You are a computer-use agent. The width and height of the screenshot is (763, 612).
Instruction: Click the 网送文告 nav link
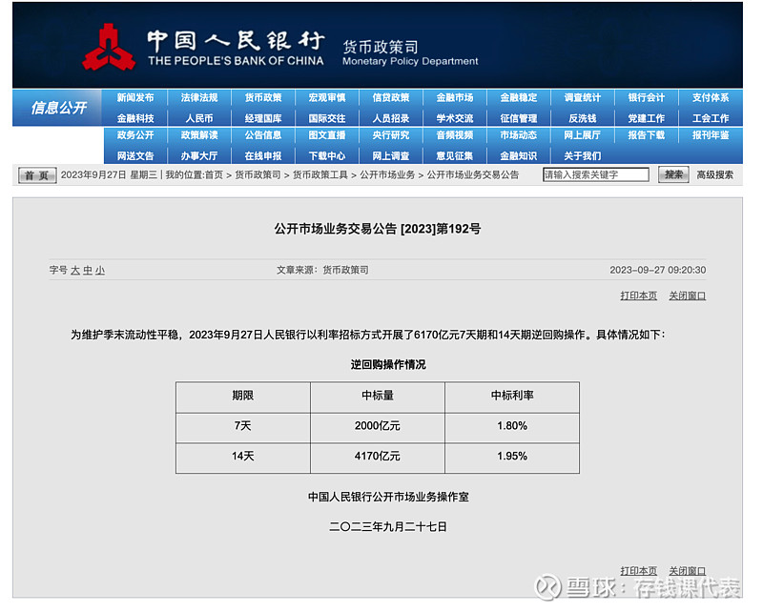[135, 155]
